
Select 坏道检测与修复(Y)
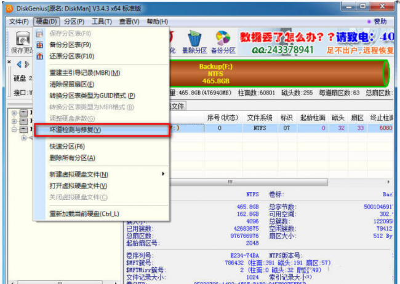pos(102,130)
